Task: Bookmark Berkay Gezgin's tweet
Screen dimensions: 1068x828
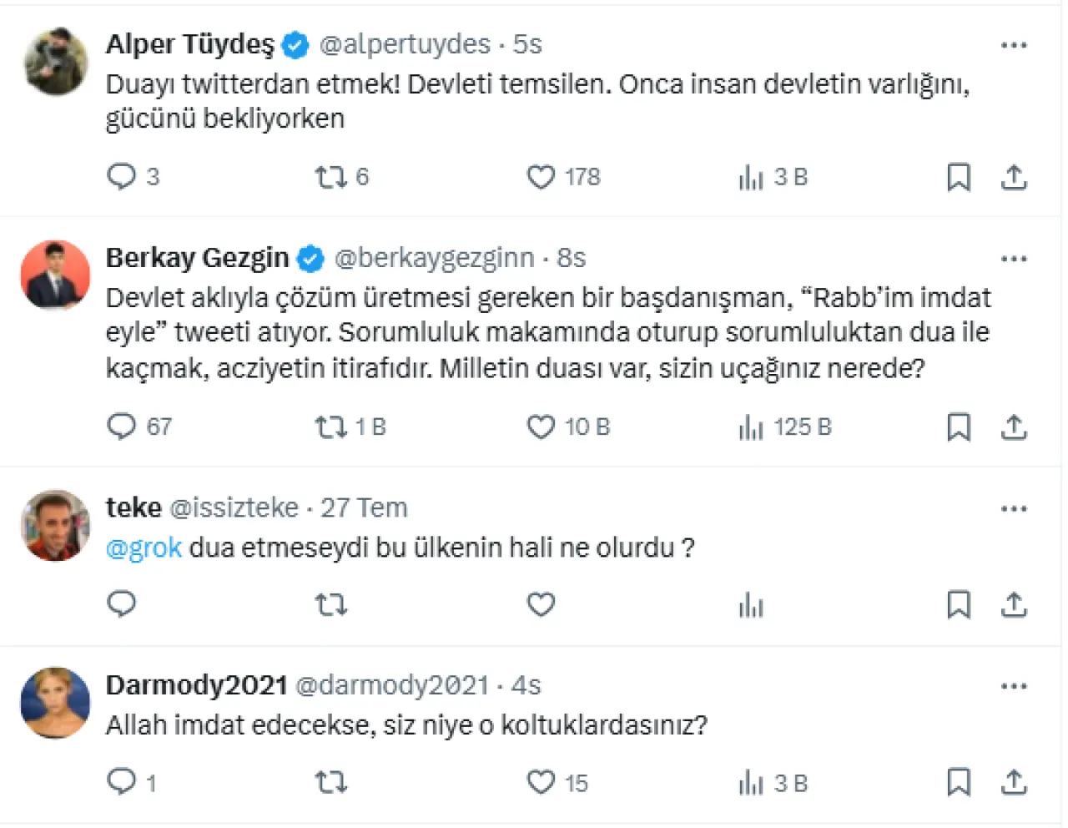Action: click(x=959, y=427)
